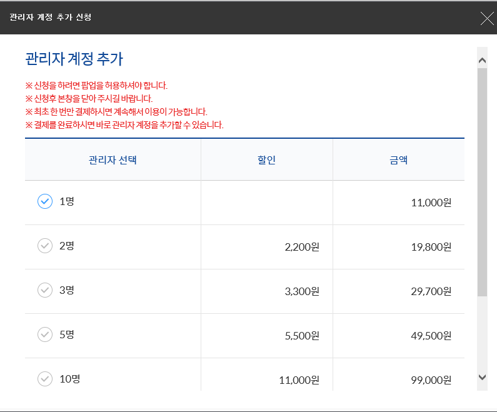
Task: Select the 3명 administrator option
Action: pos(45,290)
